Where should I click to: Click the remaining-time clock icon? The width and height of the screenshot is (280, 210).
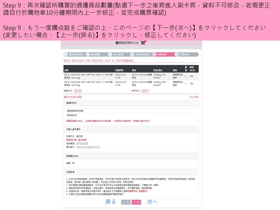[117, 43]
